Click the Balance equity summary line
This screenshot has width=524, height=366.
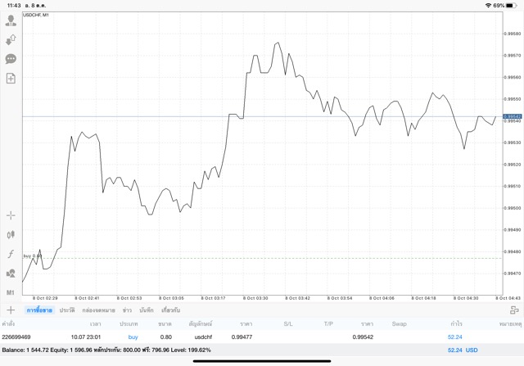pos(106,350)
